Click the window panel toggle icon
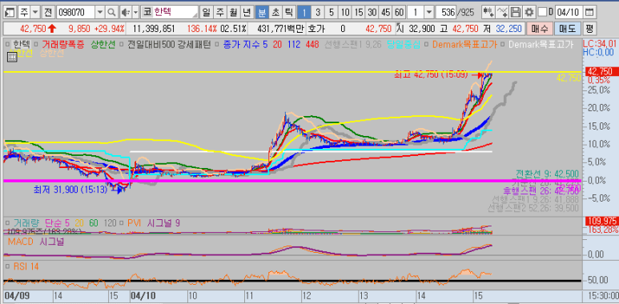619x304 pixels. (10, 12)
